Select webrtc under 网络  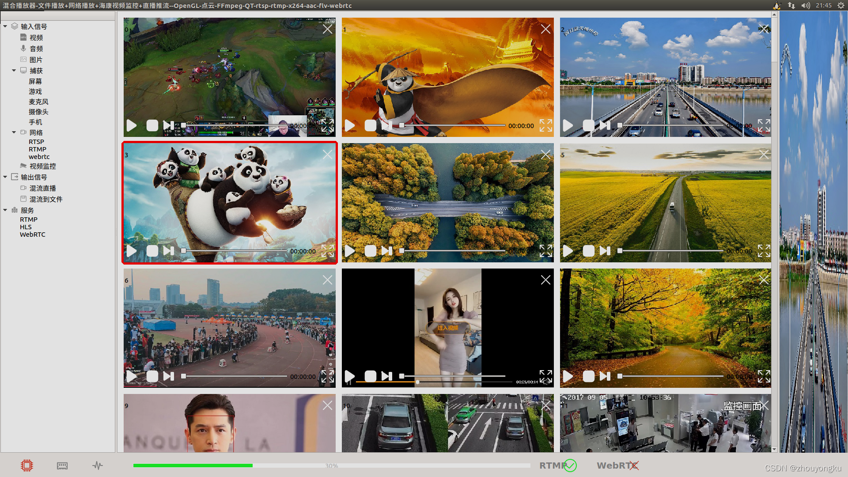click(x=39, y=157)
